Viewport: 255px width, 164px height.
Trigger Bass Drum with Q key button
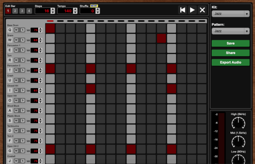point(10,30)
